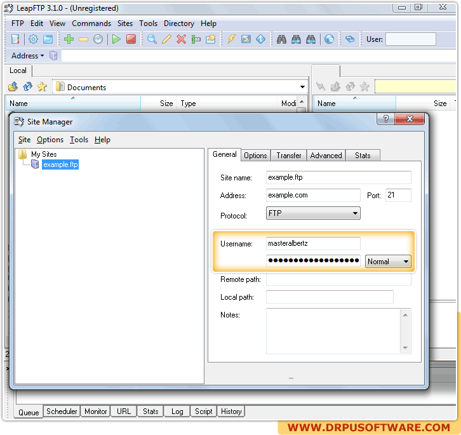Click the remote pane favorites star icon
461x435 pixels.
[364, 86]
